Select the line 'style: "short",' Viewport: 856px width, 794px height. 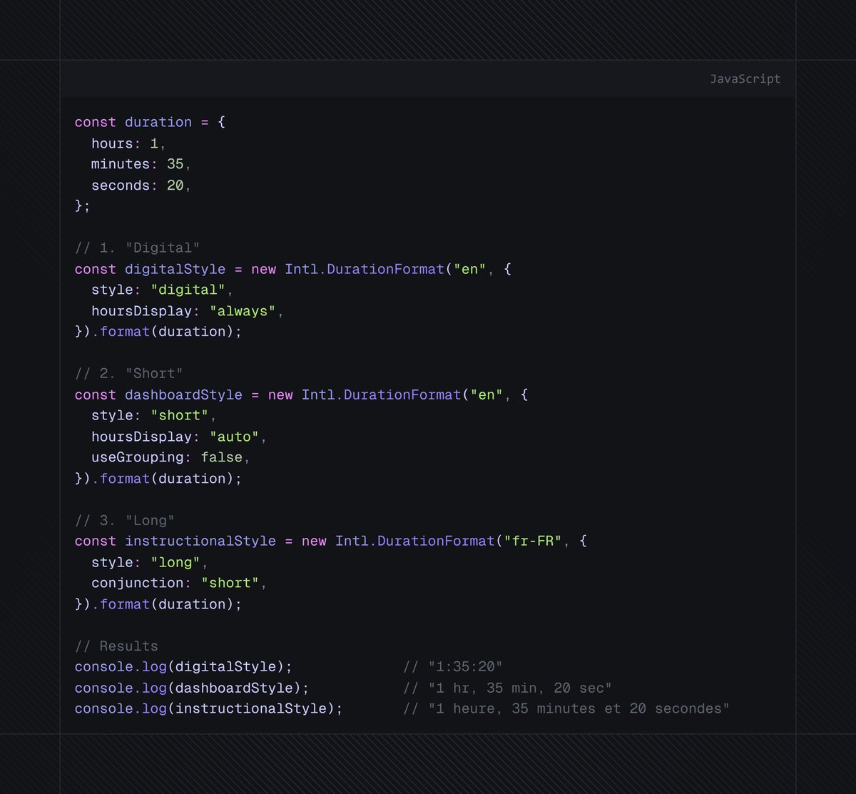tap(154, 415)
